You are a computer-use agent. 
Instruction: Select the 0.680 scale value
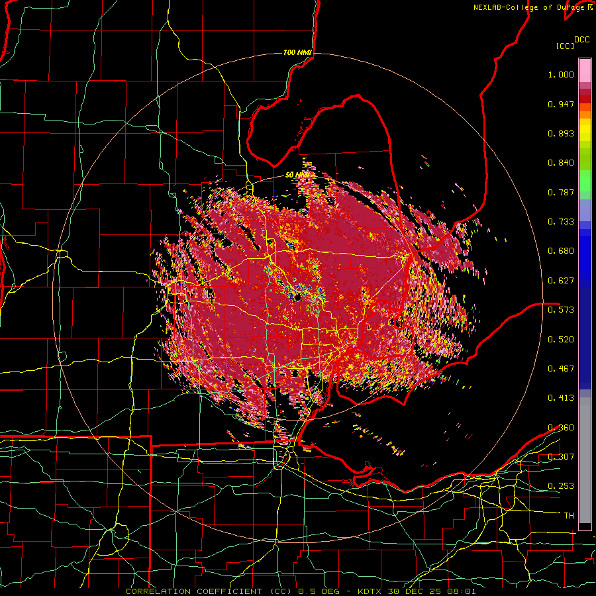[x=561, y=251]
